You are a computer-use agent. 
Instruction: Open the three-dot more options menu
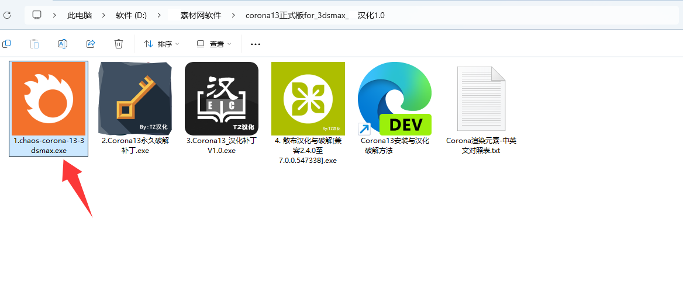pos(256,44)
